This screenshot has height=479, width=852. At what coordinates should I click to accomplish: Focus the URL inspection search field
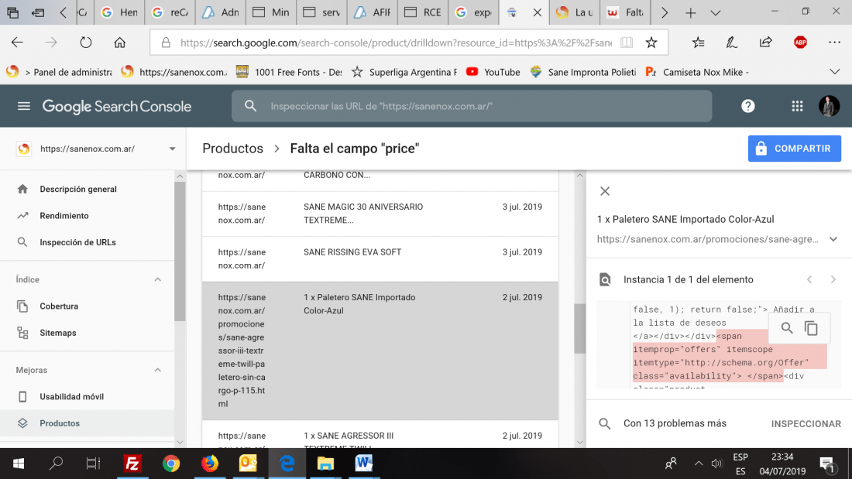472,106
